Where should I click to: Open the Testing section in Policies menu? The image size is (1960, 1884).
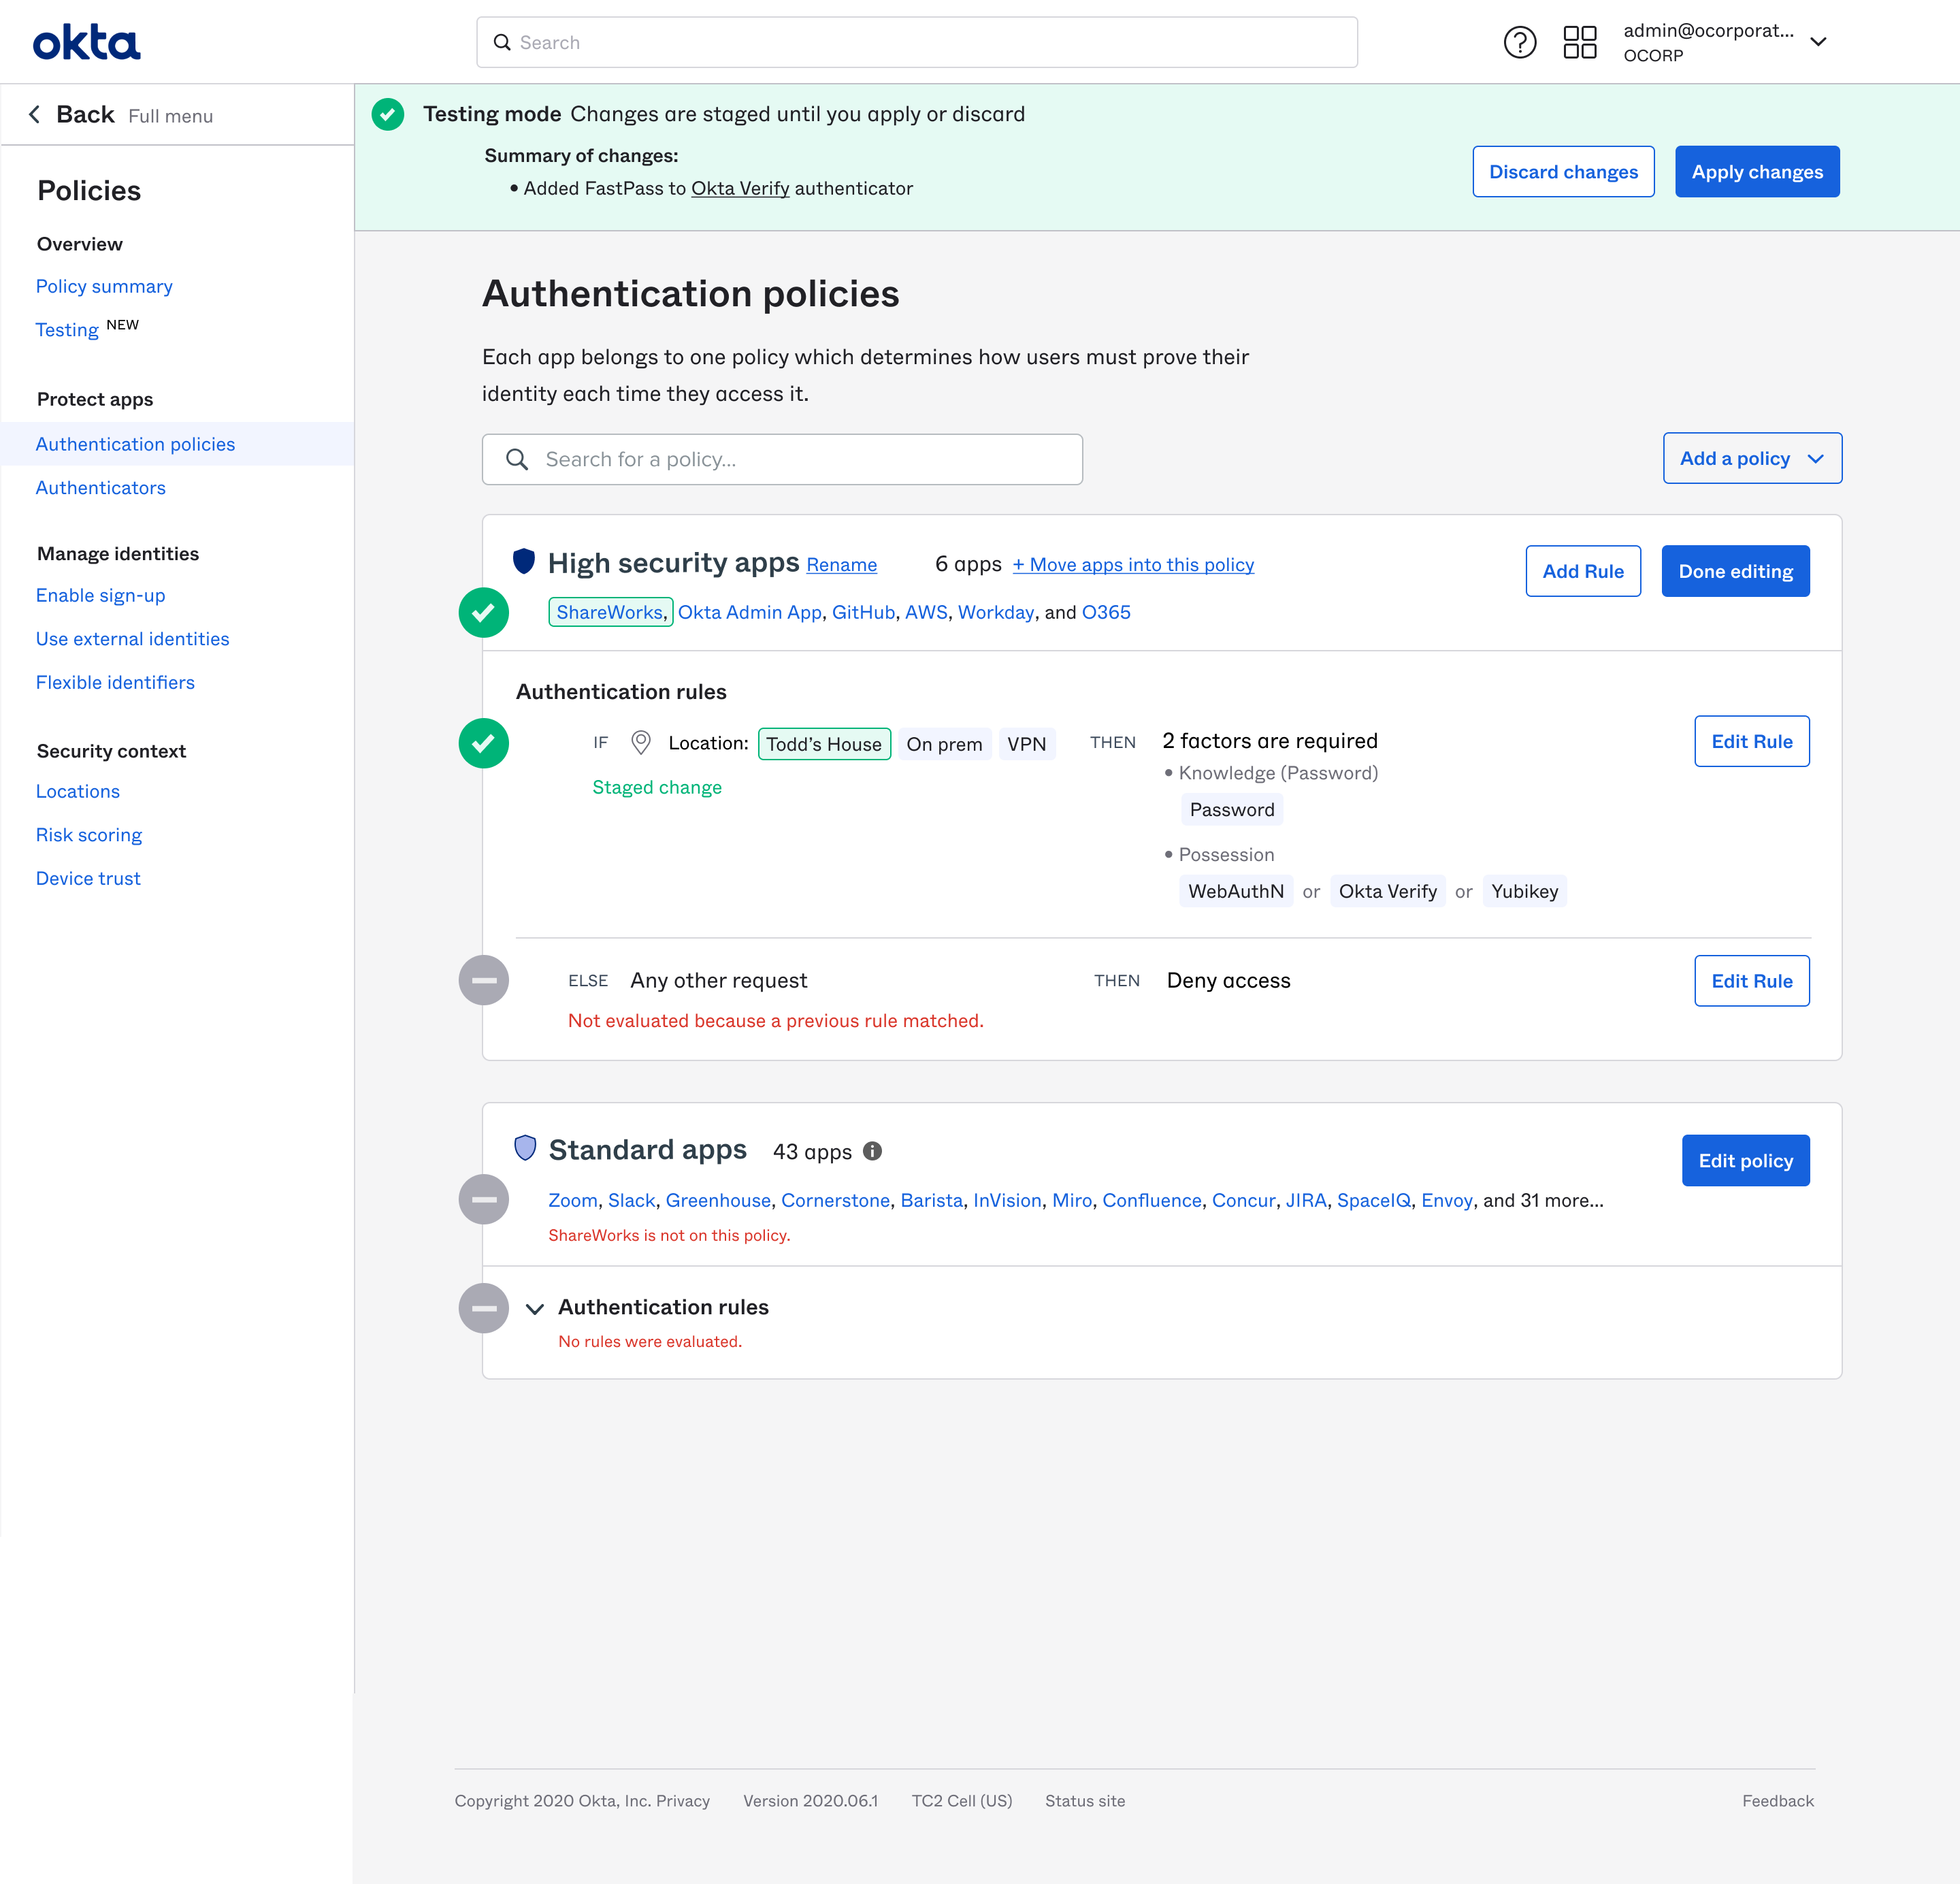tap(67, 329)
